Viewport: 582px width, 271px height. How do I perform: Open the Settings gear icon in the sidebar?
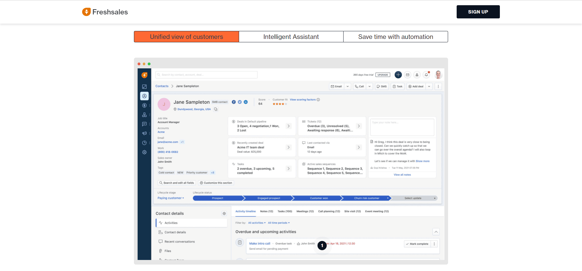coord(144,152)
